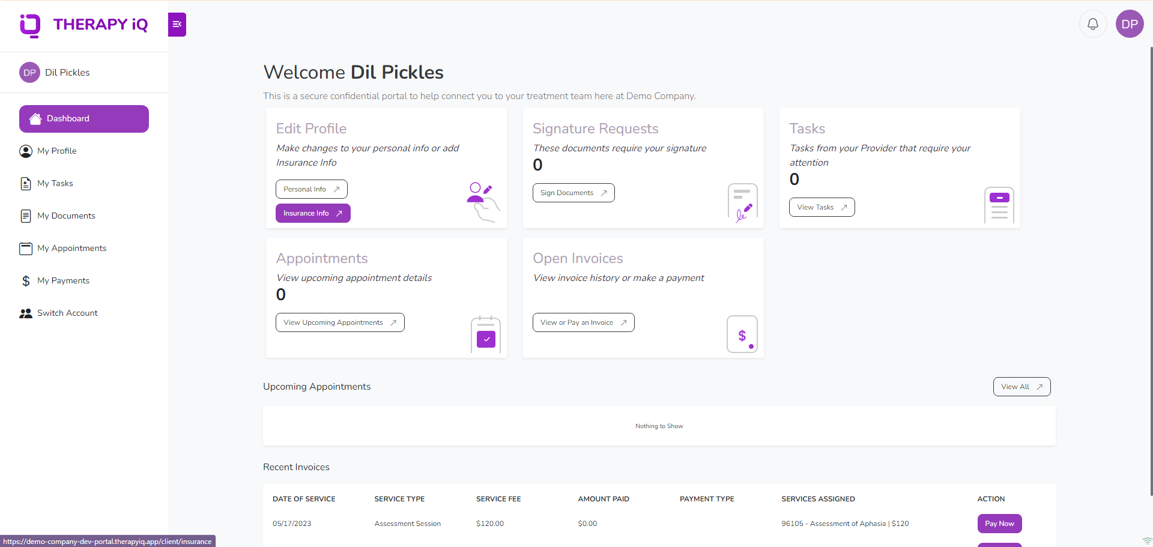This screenshot has height=547, width=1153.
Task: Open My Payments page
Action: (x=63, y=280)
